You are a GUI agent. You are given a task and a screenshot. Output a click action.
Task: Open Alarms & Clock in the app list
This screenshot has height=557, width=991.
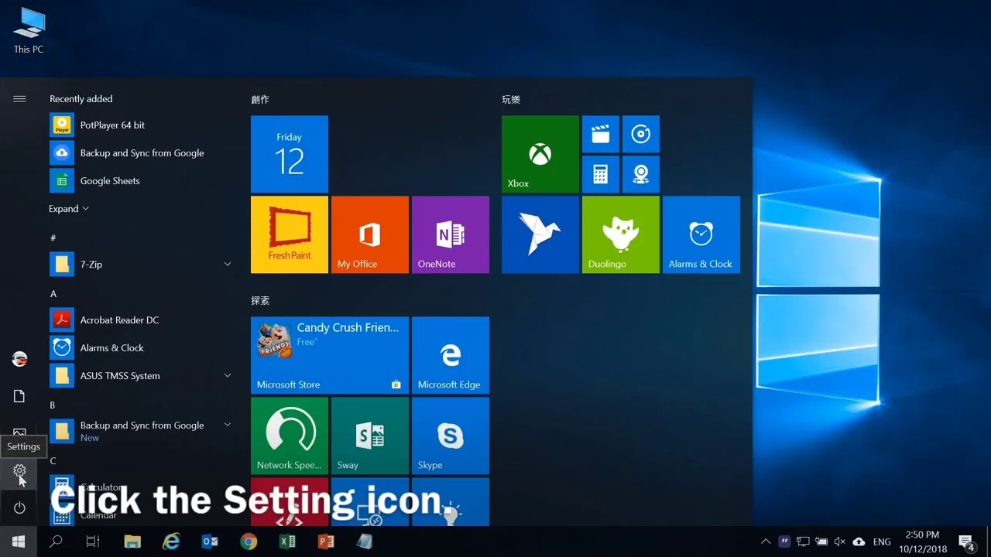(139, 348)
